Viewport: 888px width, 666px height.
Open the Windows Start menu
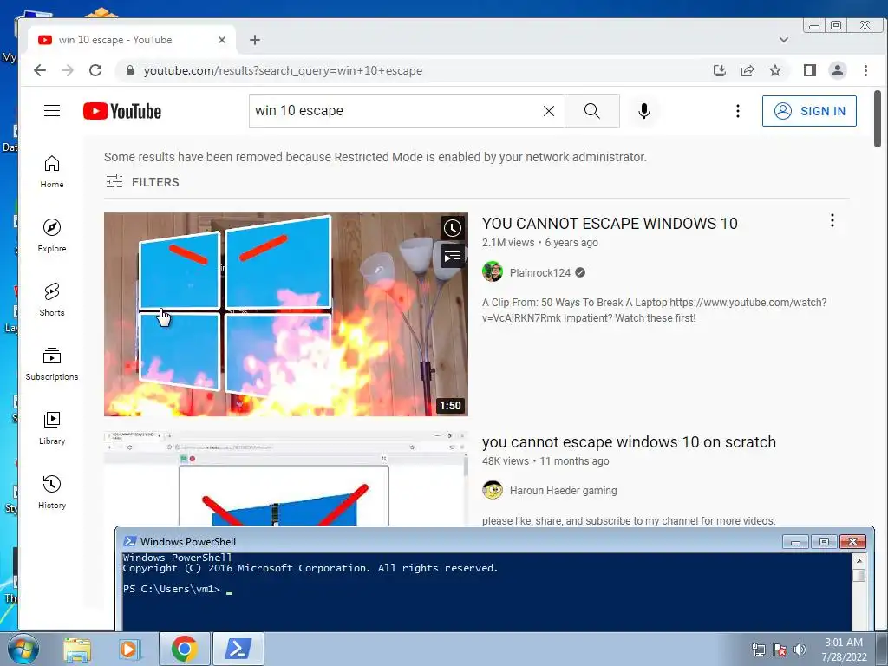point(23,649)
